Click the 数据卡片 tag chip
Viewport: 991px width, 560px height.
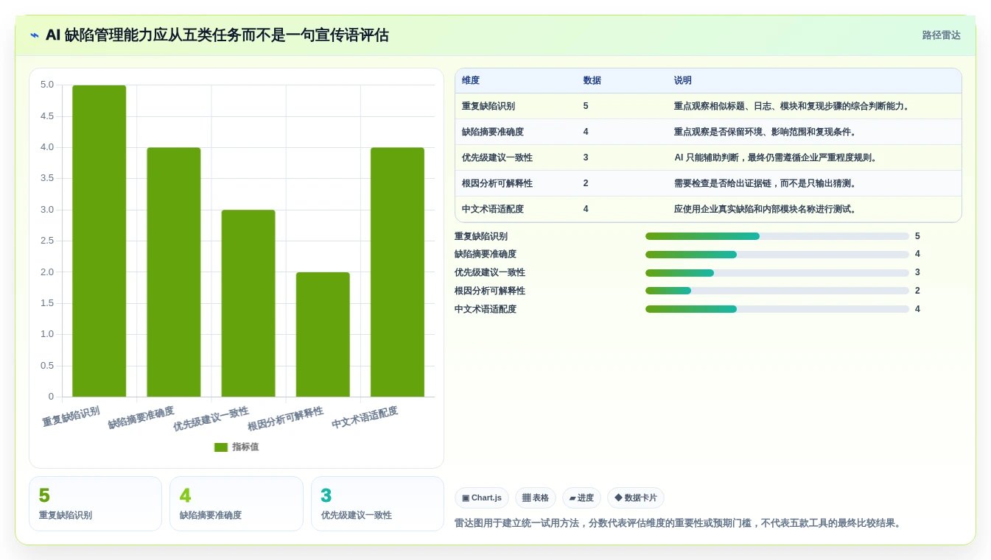[x=635, y=498]
